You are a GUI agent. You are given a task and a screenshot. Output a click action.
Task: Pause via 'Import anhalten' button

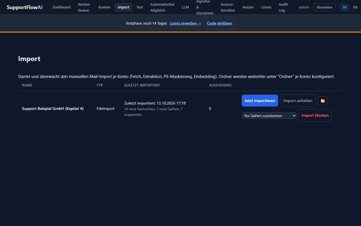pos(298,101)
